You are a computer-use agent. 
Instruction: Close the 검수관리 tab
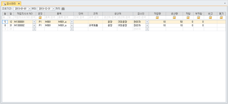19,3
